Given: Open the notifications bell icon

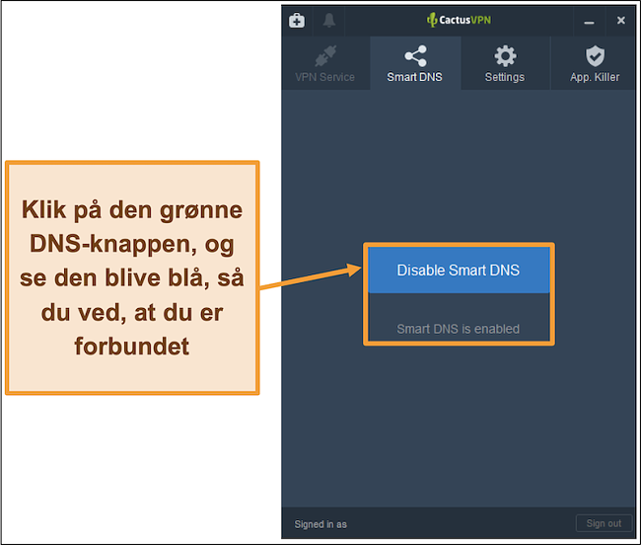Looking at the screenshot, I should (329, 20).
